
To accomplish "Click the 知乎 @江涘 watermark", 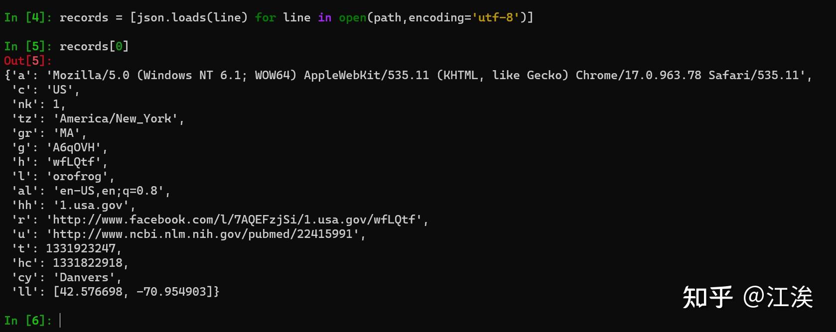I will tap(747, 297).
